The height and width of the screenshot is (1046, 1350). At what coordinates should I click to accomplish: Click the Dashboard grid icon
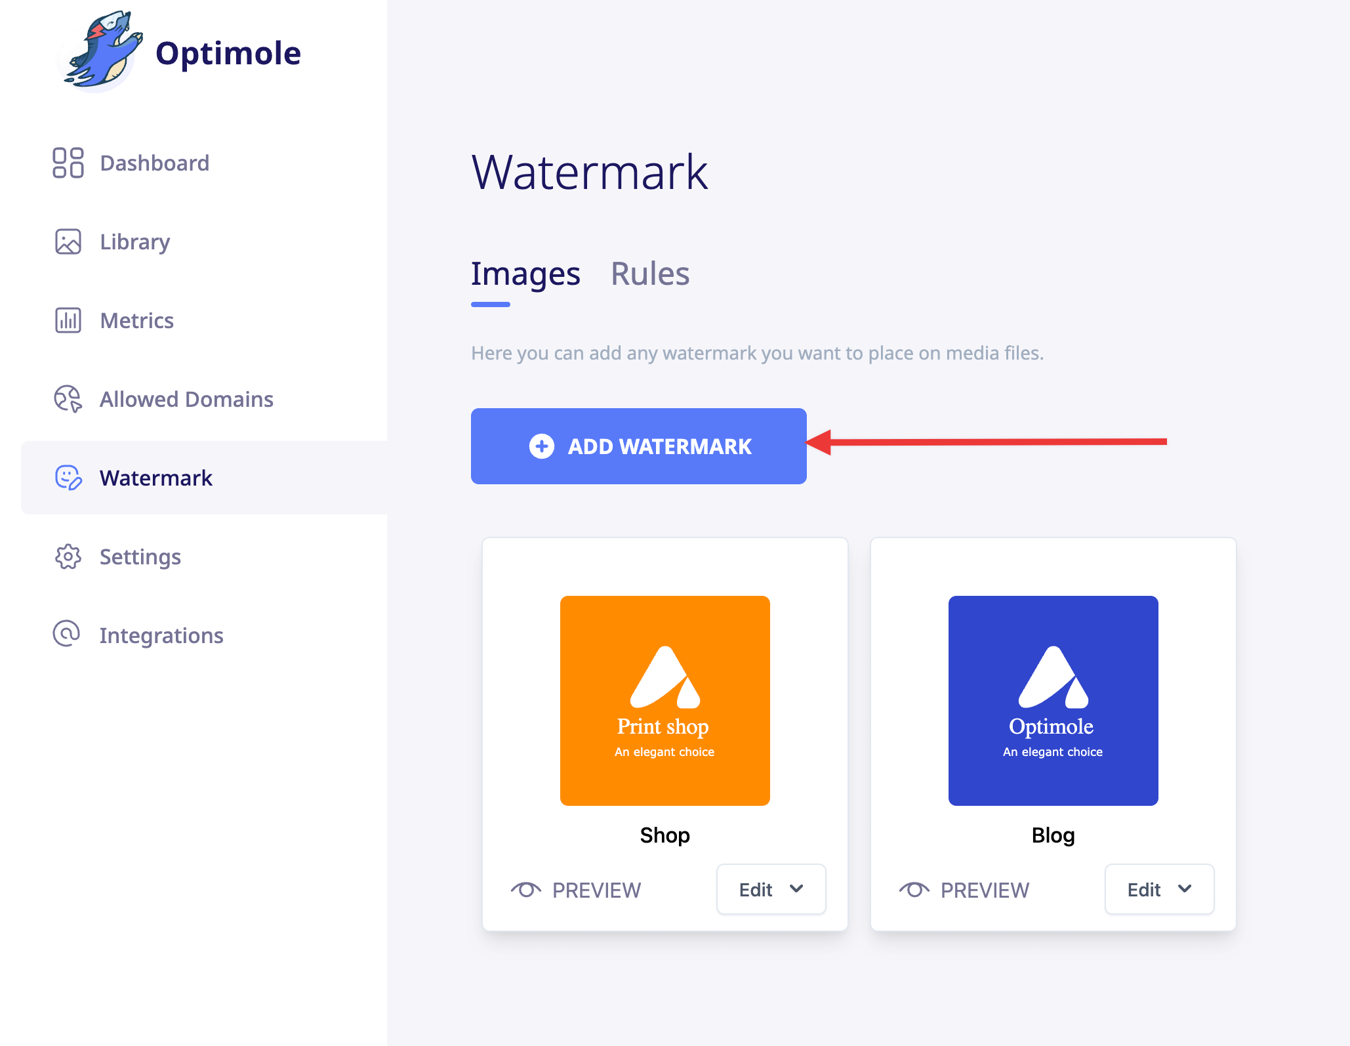pos(68,163)
